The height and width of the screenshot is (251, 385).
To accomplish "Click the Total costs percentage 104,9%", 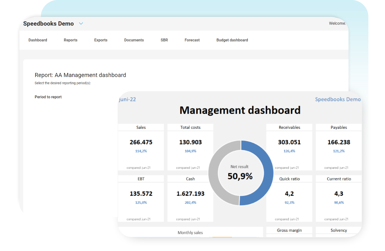I will tap(191, 151).
